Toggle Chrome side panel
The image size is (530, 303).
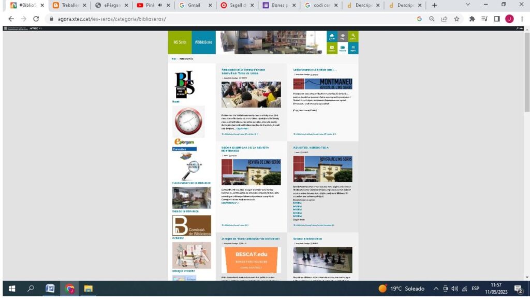[x=497, y=19]
